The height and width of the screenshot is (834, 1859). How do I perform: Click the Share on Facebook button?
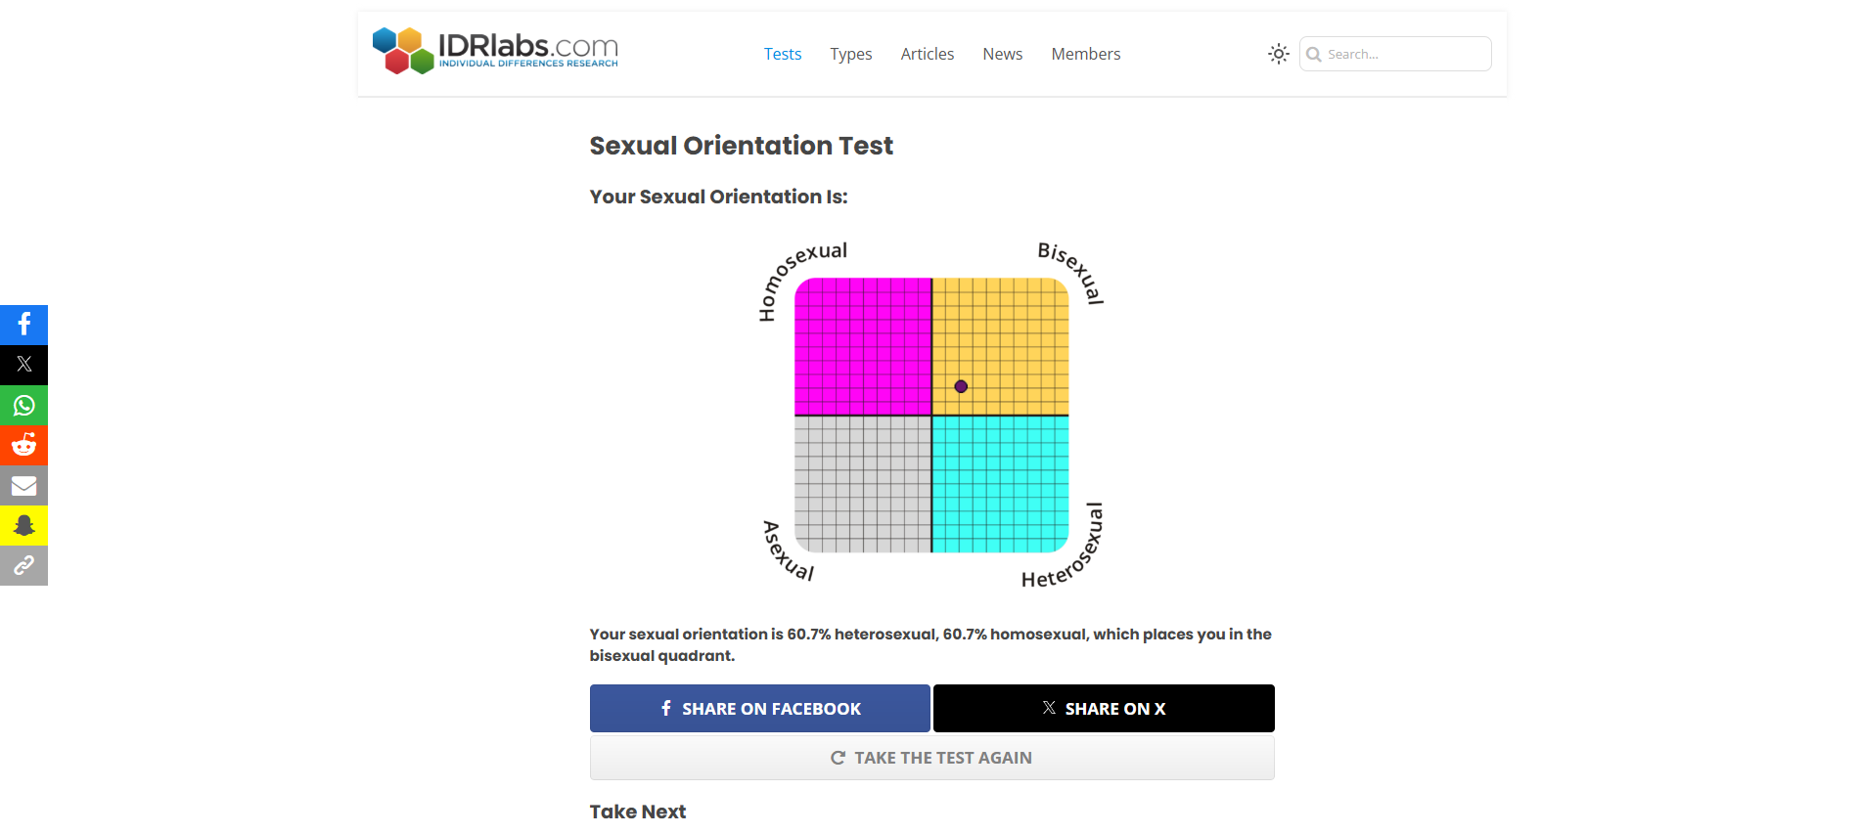point(760,709)
